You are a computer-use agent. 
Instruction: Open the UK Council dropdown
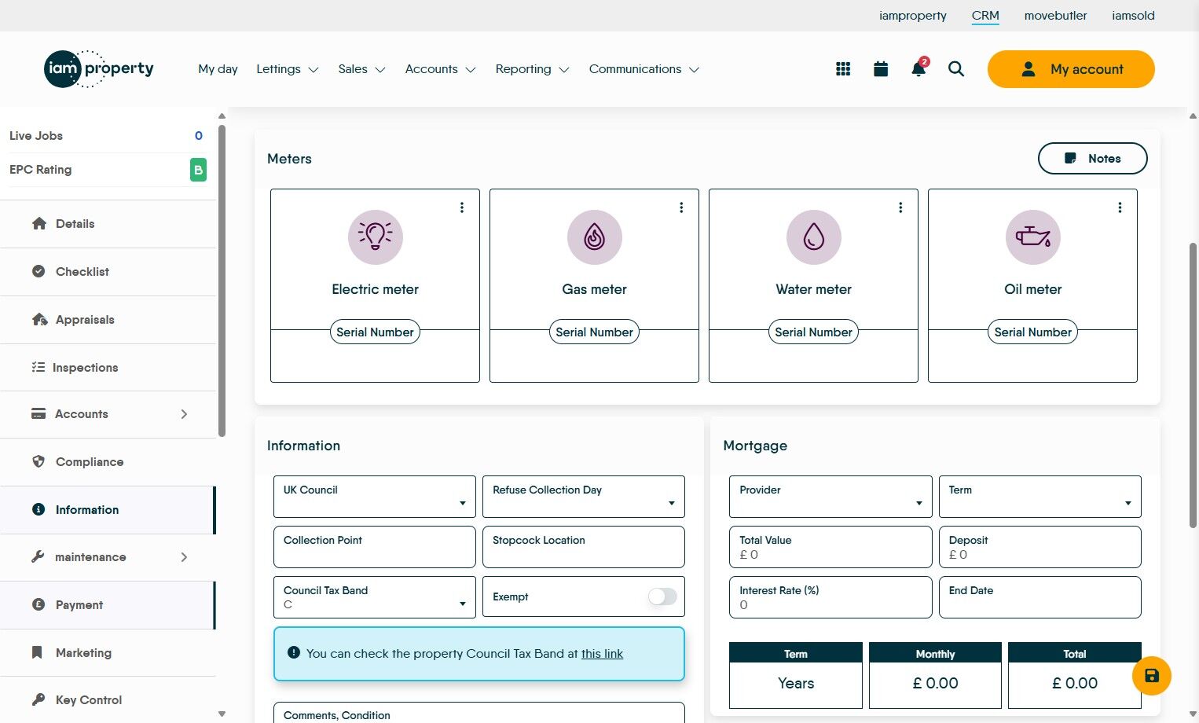tap(375, 497)
